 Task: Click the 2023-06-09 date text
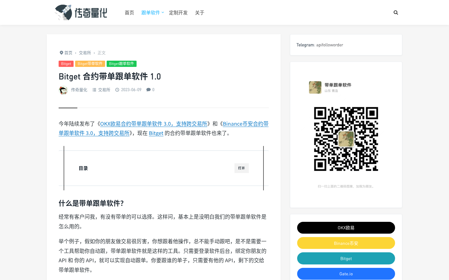click(x=131, y=90)
